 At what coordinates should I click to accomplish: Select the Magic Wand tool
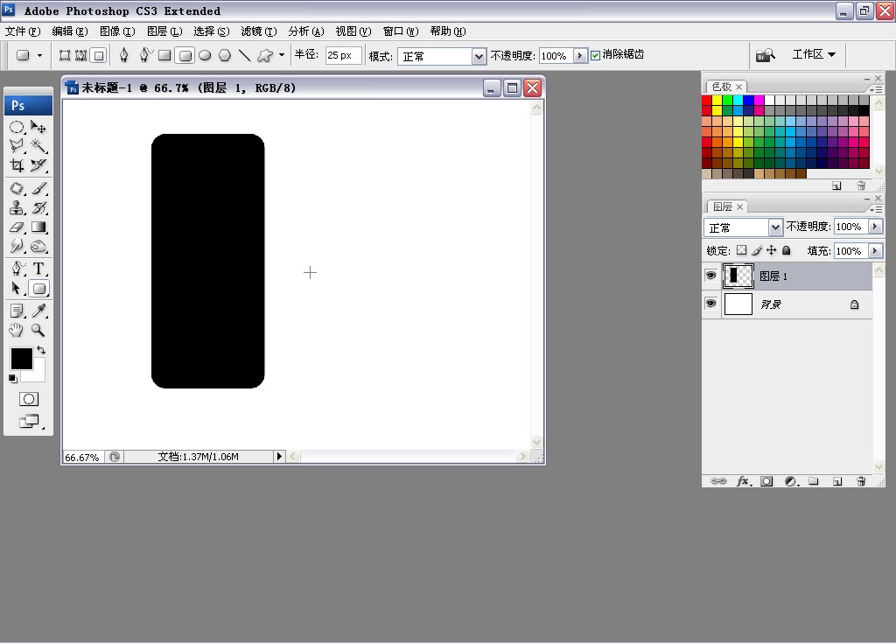tap(38, 146)
